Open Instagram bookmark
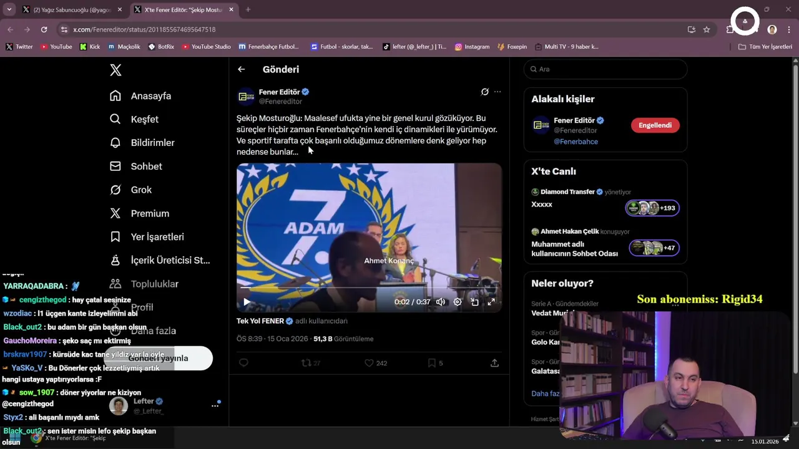799x449 pixels. pos(472,47)
